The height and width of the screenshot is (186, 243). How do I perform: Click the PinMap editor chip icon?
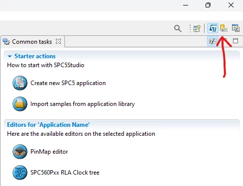(x=20, y=152)
